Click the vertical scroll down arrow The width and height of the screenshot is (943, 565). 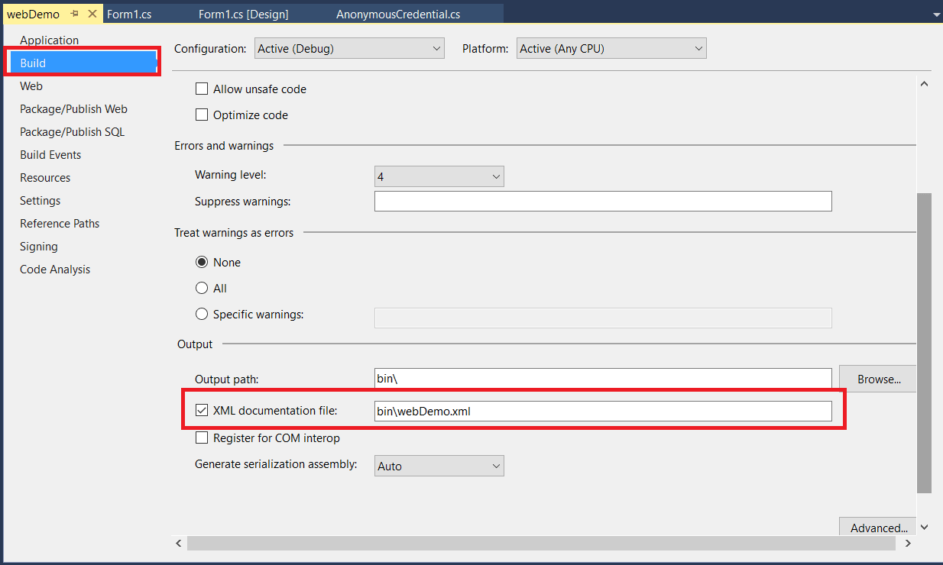[x=925, y=527]
